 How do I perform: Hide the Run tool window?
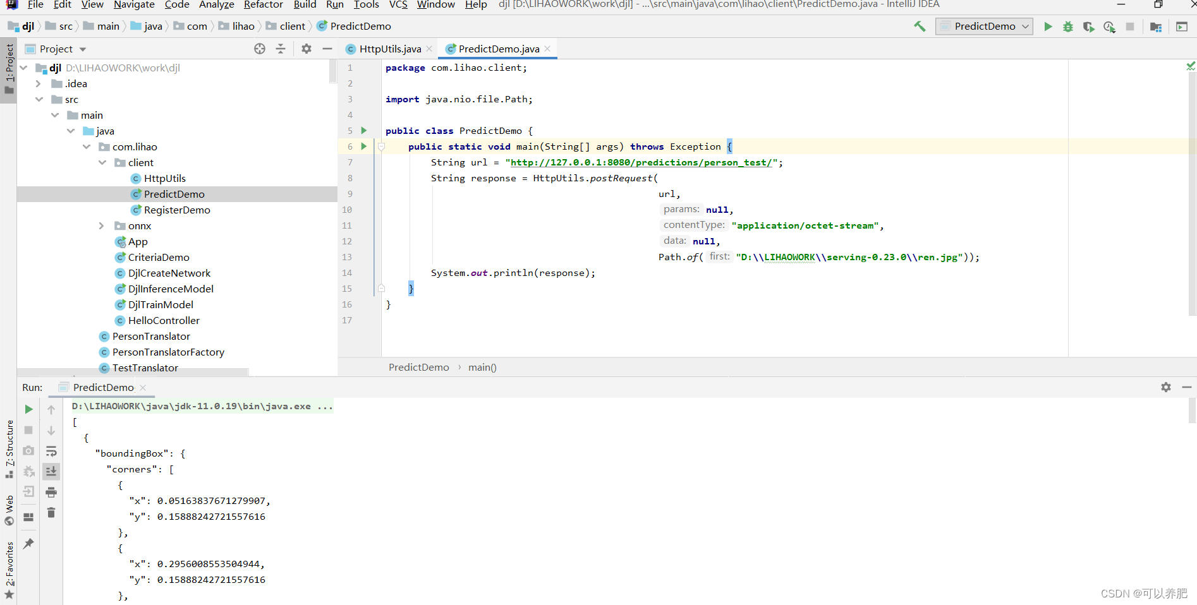(1187, 387)
